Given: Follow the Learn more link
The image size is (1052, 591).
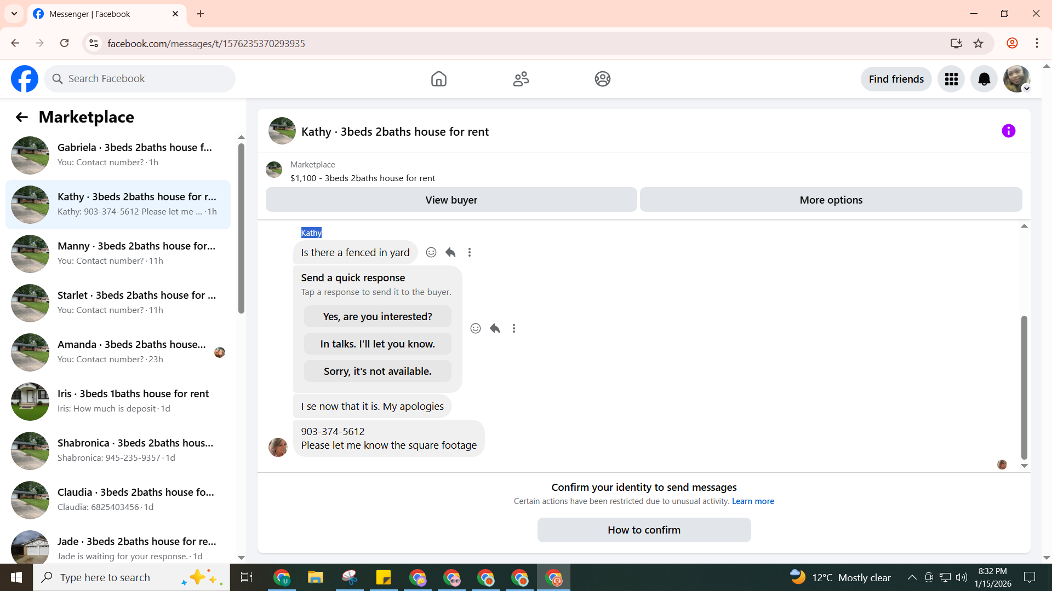Looking at the screenshot, I should (x=753, y=501).
